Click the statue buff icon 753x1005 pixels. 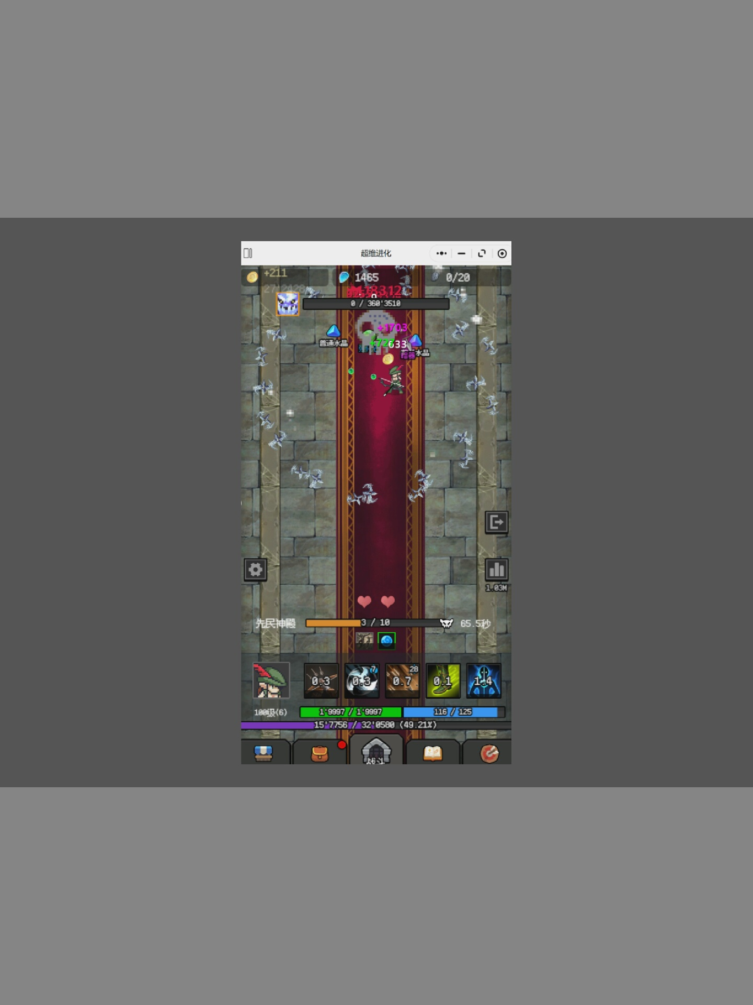point(364,640)
